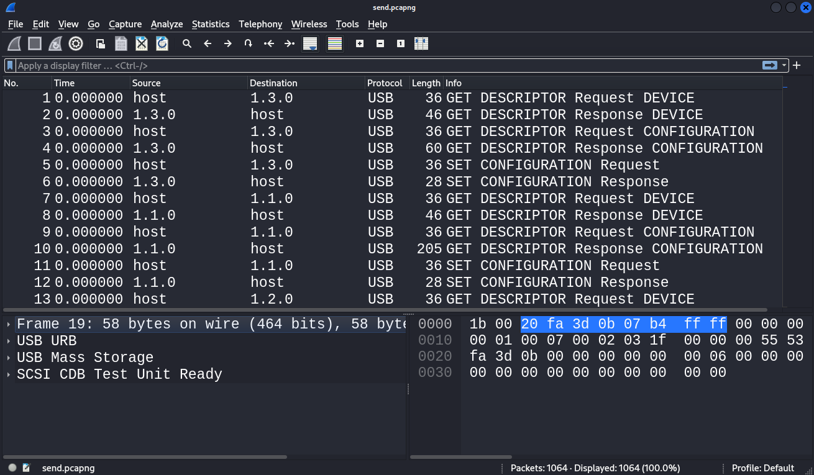Restart the current capture via the toolbar icon
Screen dimensions: 814x475
click(55, 43)
